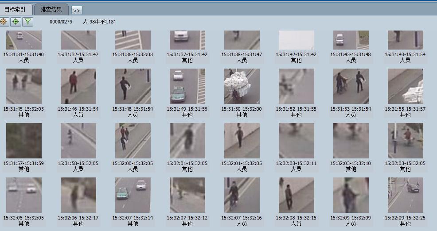Open the 排查结果 tab
The height and width of the screenshot is (231, 437).
click(x=51, y=9)
